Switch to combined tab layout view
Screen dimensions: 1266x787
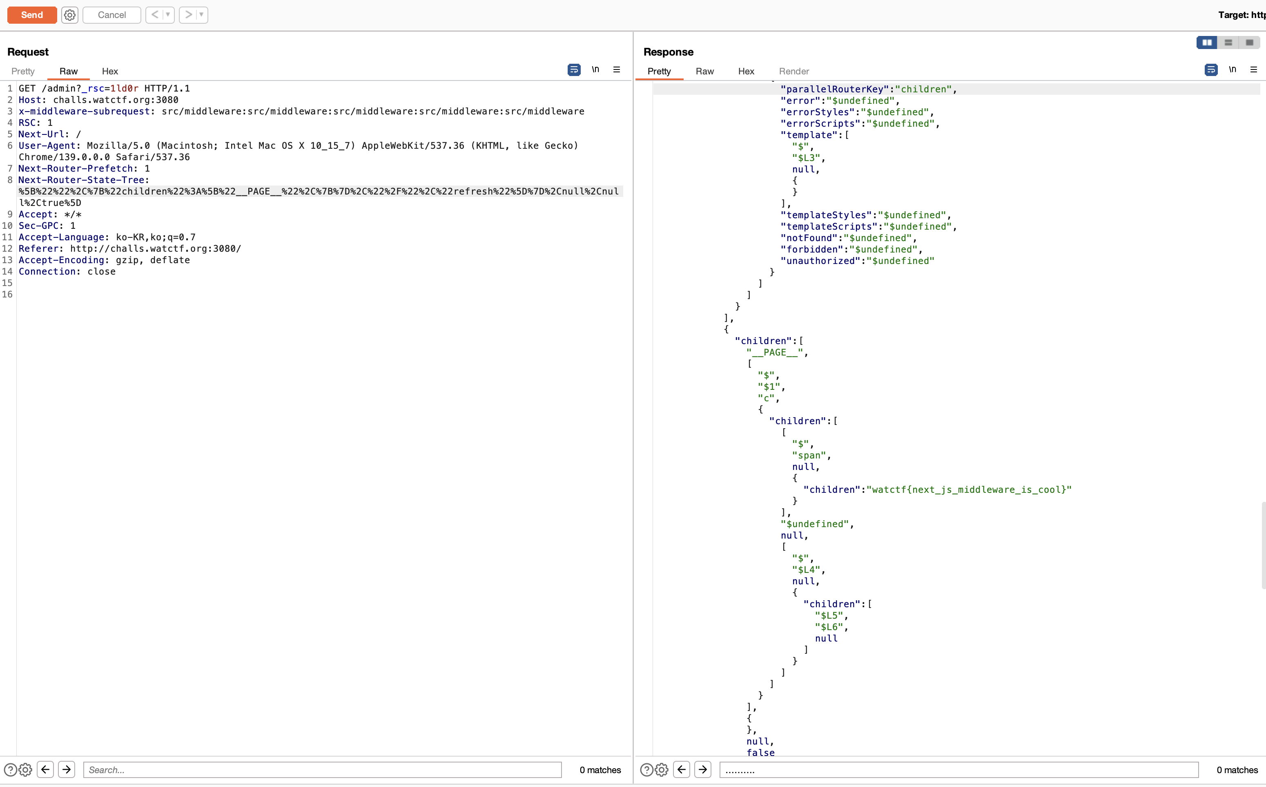[1249, 42]
